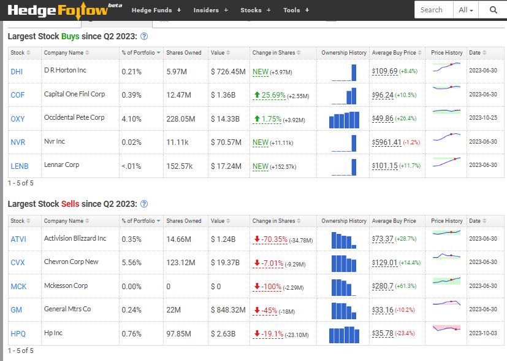Open the Hedge Funds menu
This screenshot has height=361, width=507.
coord(156,10)
